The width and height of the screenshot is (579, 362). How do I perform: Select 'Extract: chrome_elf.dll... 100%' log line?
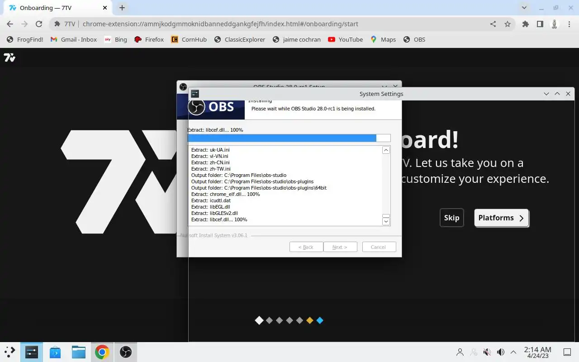tap(225, 194)
